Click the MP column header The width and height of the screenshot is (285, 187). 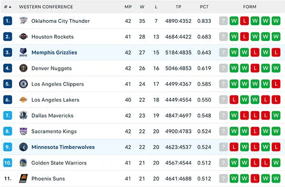pyautogui.click(x=128, y=7)
